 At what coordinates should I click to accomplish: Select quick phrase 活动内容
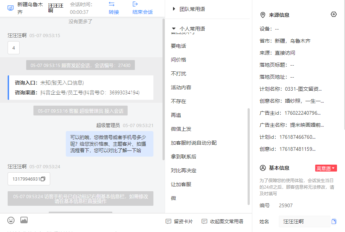click(x=181, y=87)
